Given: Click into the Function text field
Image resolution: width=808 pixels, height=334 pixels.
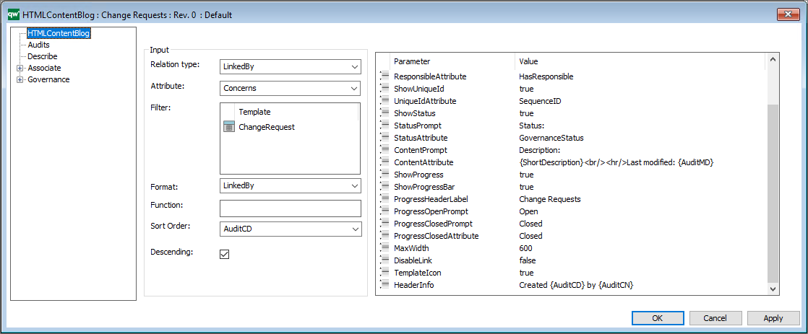Looking at the screenshot, I should tap(290, 208).
